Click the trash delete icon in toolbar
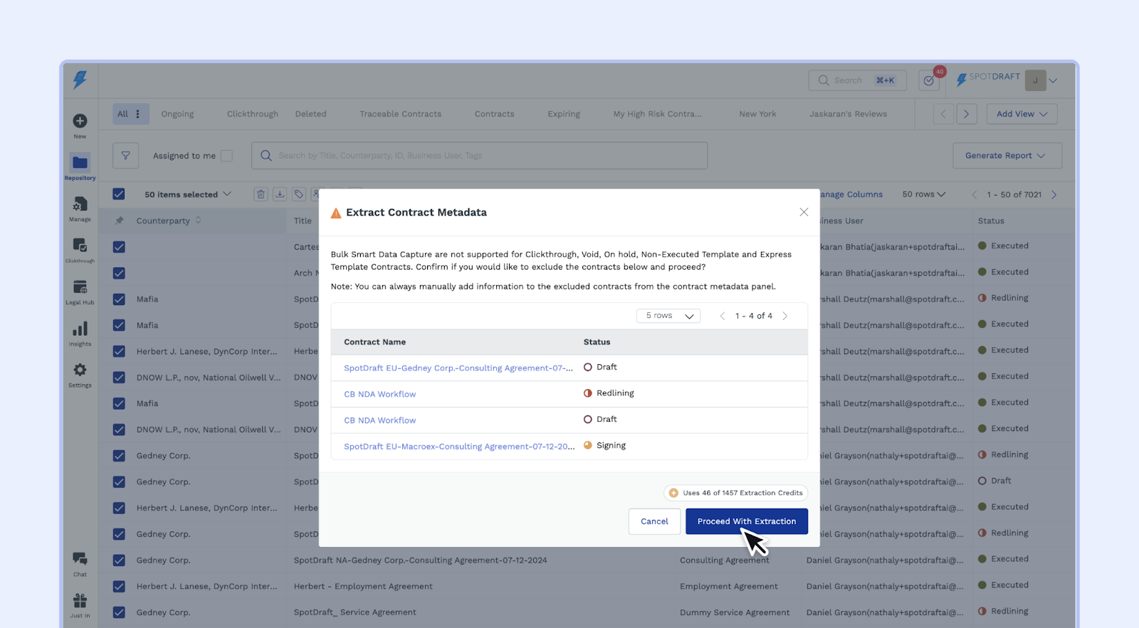Screen dimensions: 1139x628 [x=261, y=194]
